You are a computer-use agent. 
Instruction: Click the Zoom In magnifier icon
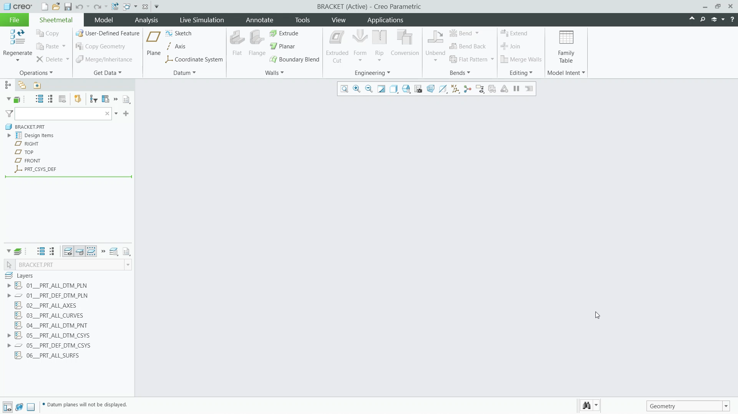click(x=357, y=89)
